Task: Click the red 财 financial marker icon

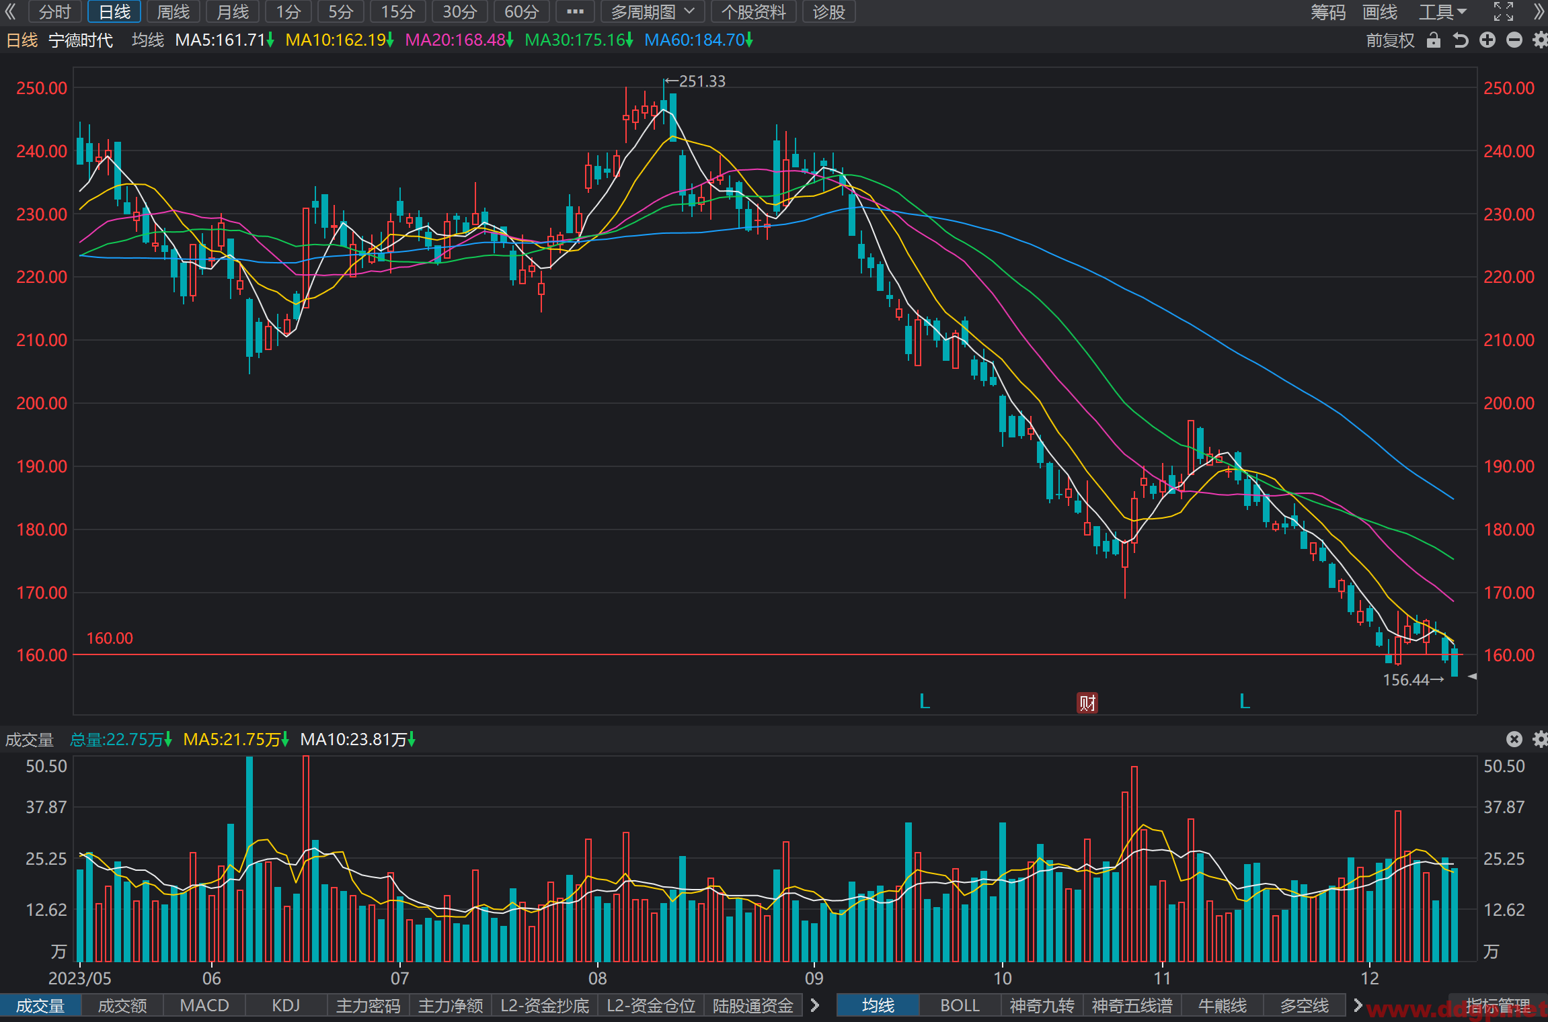Action: 1087,703
